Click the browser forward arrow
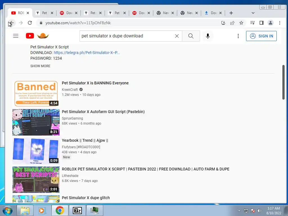Image resolution: width=288 pixels, height=216 pixels. coord(21,23)
